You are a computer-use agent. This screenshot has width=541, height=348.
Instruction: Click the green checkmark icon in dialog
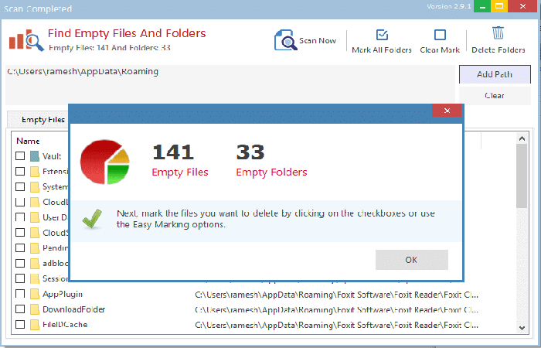click(92, 219)
